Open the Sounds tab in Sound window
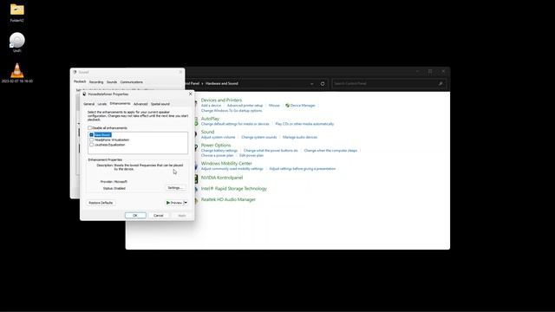The image size is (555, 312). [x=112, y=82]
